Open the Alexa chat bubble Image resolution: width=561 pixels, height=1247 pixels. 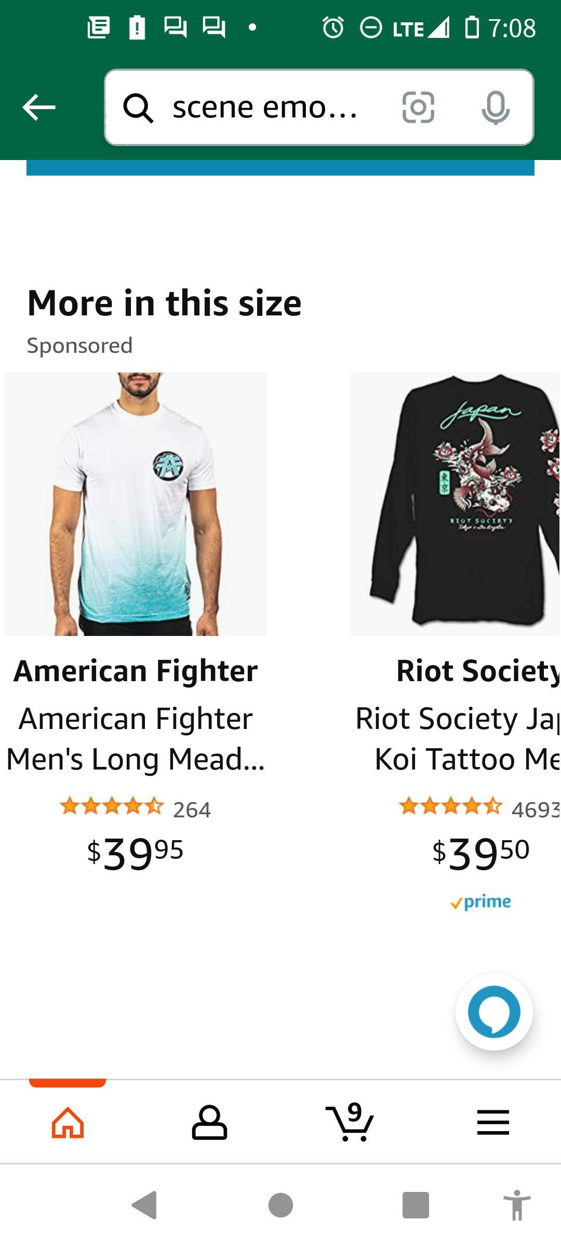[493, 1011]
